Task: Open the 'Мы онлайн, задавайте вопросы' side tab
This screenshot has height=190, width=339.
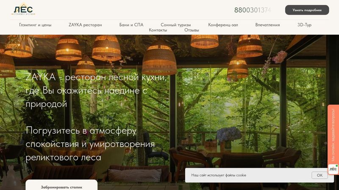Action: click(333, 135)
